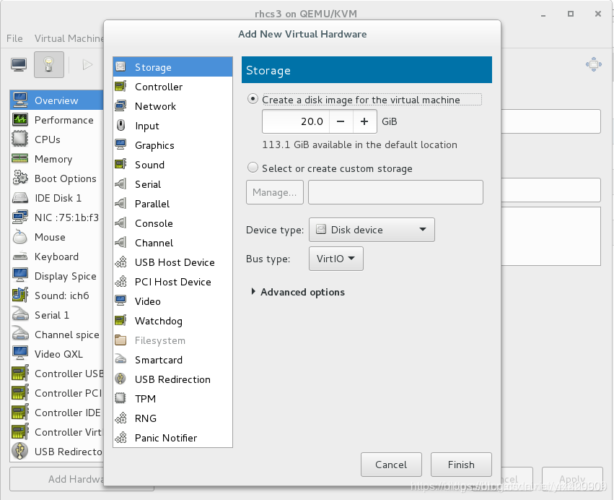Select Controller Virt entry in sidebar
614x500 pixels.
[57, 432]
